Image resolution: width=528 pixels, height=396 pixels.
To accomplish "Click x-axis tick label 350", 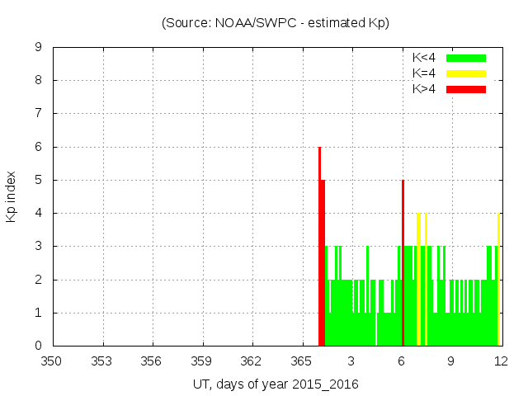I will click(x=53, y=361).
